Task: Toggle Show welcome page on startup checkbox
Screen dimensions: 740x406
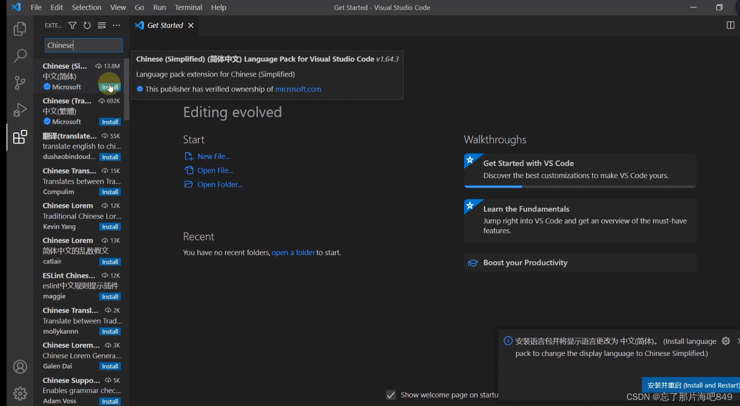Action: 391,395
